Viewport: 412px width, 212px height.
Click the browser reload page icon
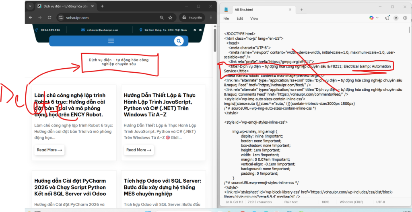pos(49,18)
